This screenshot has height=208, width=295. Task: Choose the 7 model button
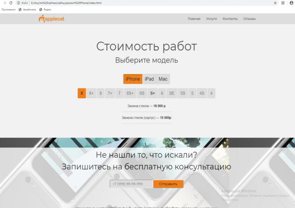119,93
